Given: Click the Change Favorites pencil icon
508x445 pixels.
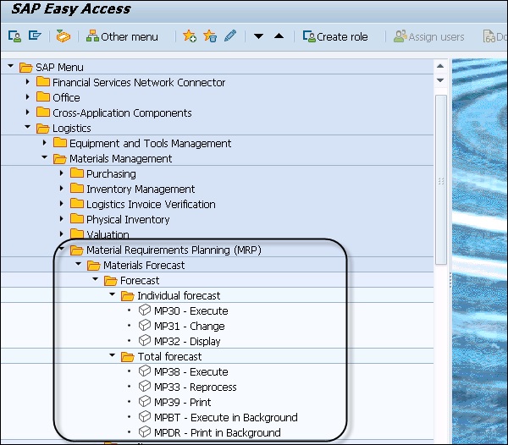Looking at the screenshot, I should tap(230, 37).
